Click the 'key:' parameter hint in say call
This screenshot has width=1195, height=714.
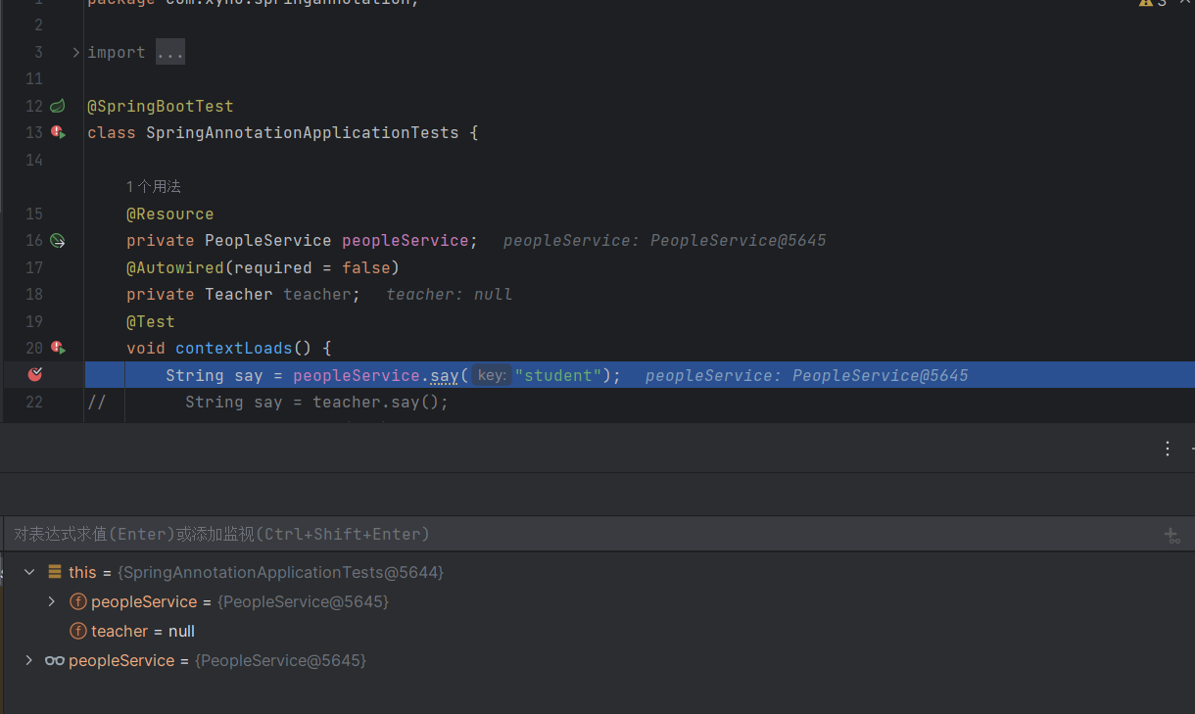(x=492, y=375)
